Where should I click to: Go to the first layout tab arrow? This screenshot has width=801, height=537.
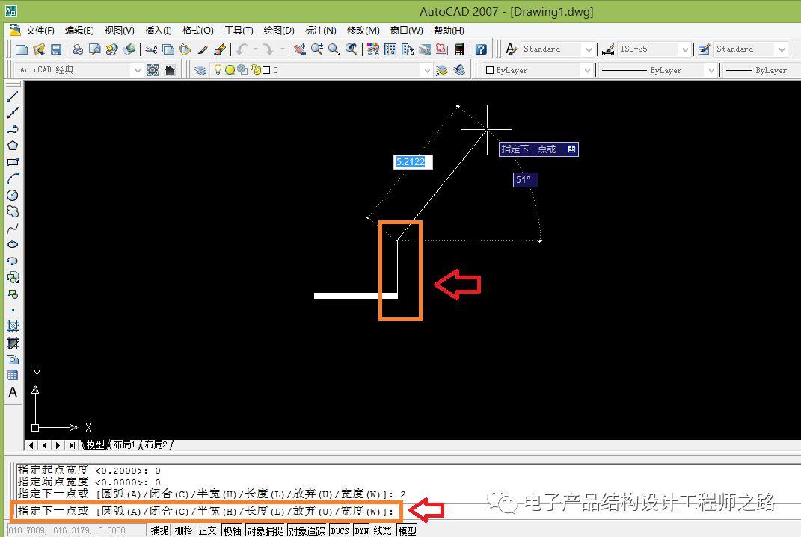click(31, 444)
